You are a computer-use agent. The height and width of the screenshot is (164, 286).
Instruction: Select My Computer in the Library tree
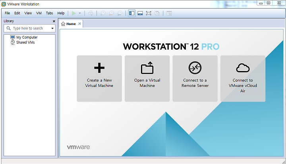27,37
